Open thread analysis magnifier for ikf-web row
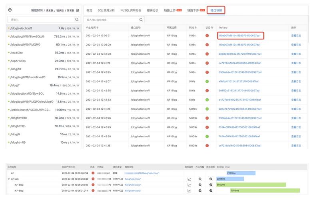 click(211, 179)
